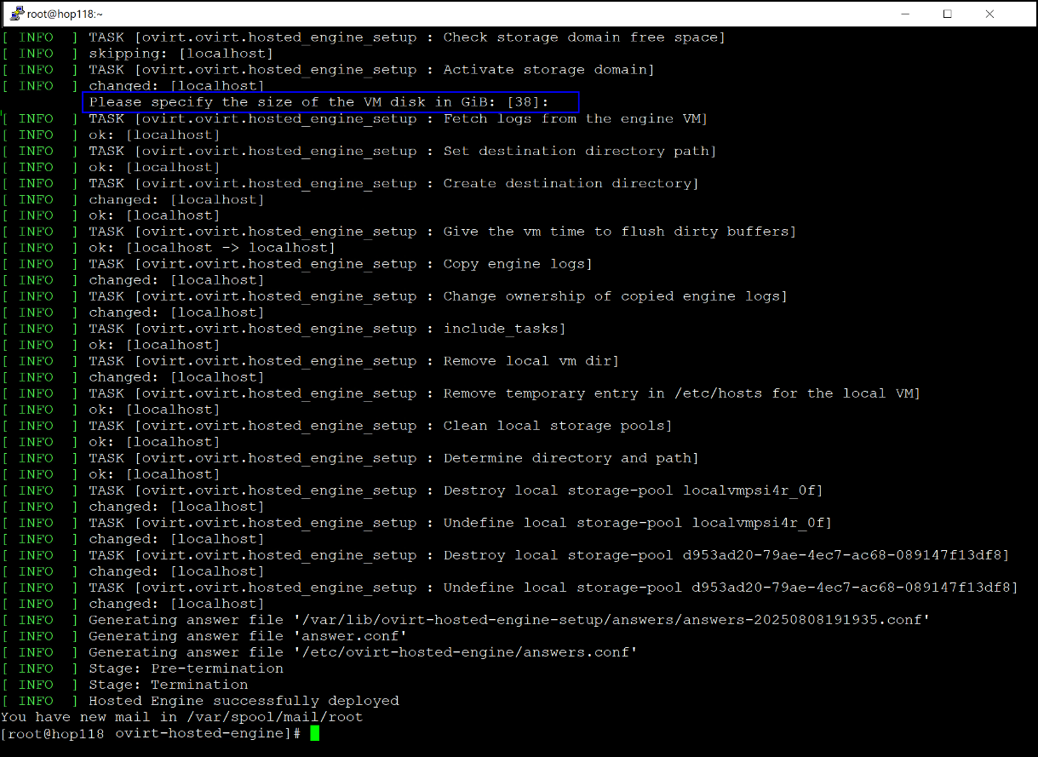Click the 'Create destination directory' task line
The image size is (1038, 757).
351,183
